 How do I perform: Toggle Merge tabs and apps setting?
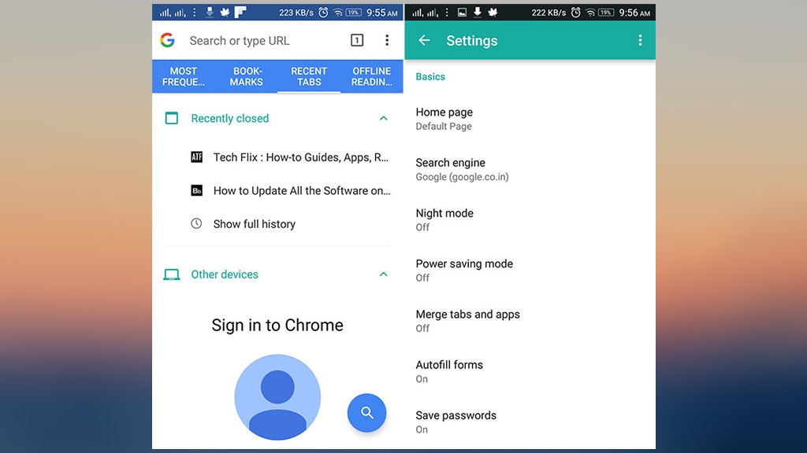point(530,321)
